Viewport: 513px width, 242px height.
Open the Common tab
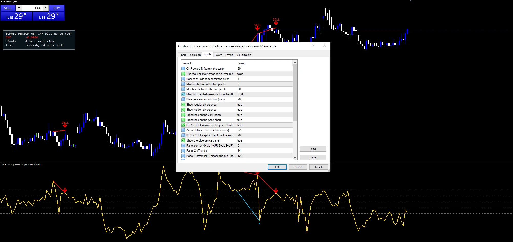pyautogui.click(x=195, y=55)
